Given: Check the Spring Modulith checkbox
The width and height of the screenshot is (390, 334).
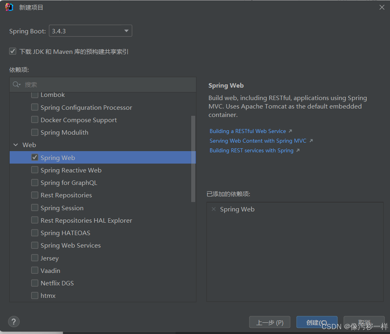Looking at the screenshot, I should [35, 132].
